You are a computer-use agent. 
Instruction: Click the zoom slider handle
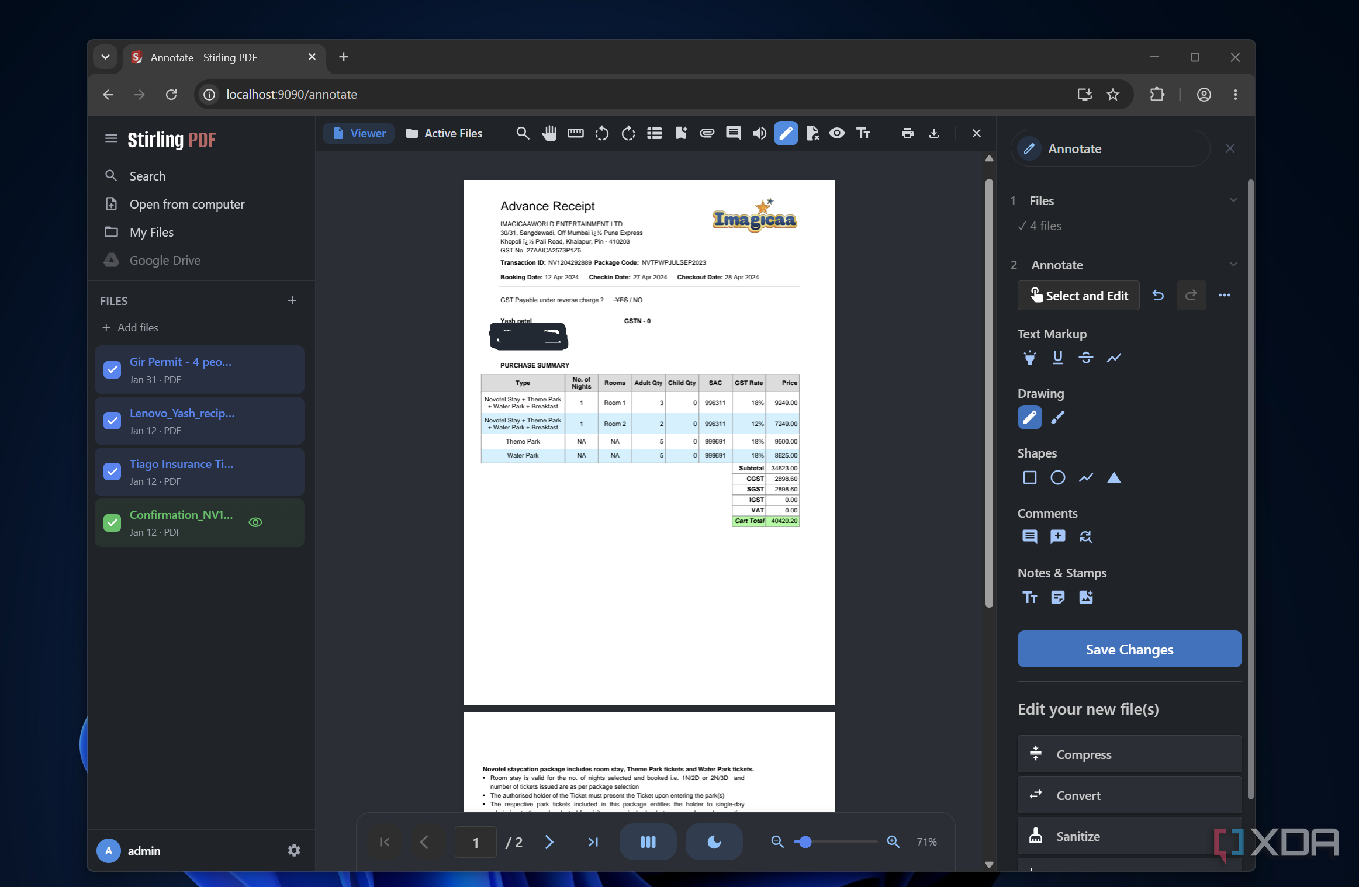(805, 841)
